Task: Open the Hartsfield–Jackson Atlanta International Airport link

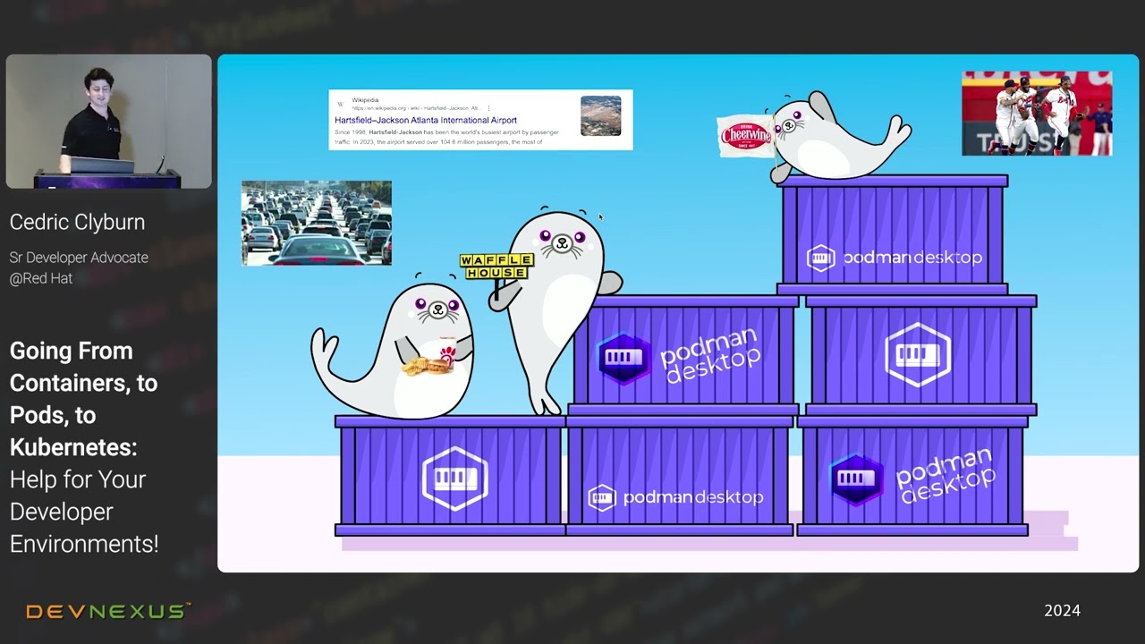Action: [426, 120]
